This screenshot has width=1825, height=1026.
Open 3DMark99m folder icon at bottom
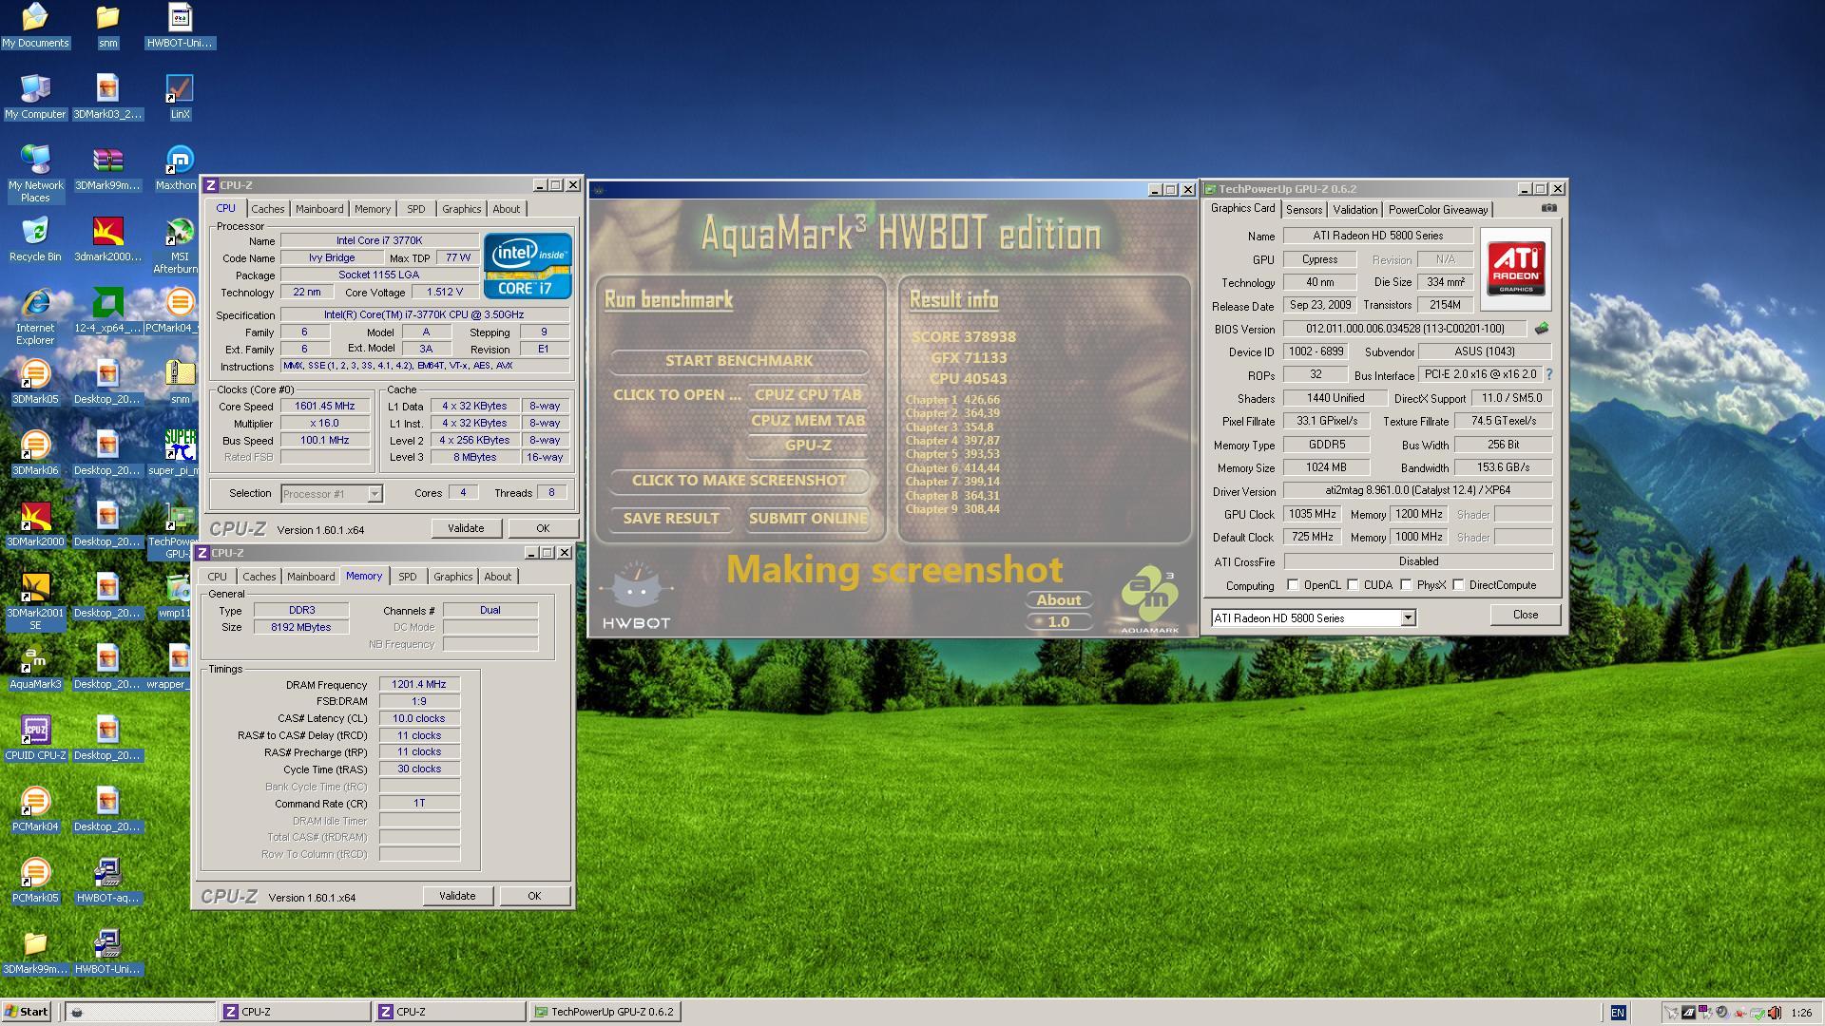point(35,952)
